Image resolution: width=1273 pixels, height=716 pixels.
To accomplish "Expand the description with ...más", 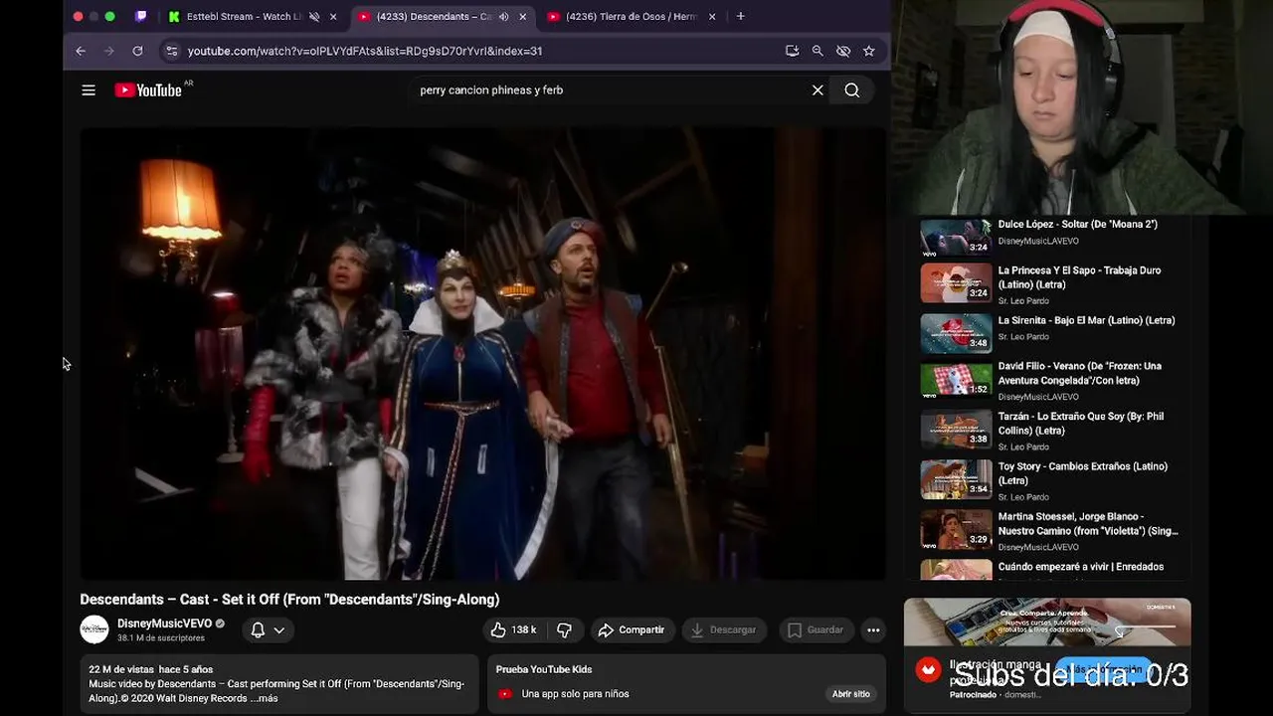I will click(264, 698).
